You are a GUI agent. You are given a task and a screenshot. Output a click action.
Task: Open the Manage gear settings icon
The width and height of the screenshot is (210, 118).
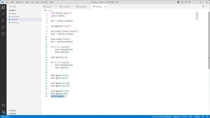3,112
